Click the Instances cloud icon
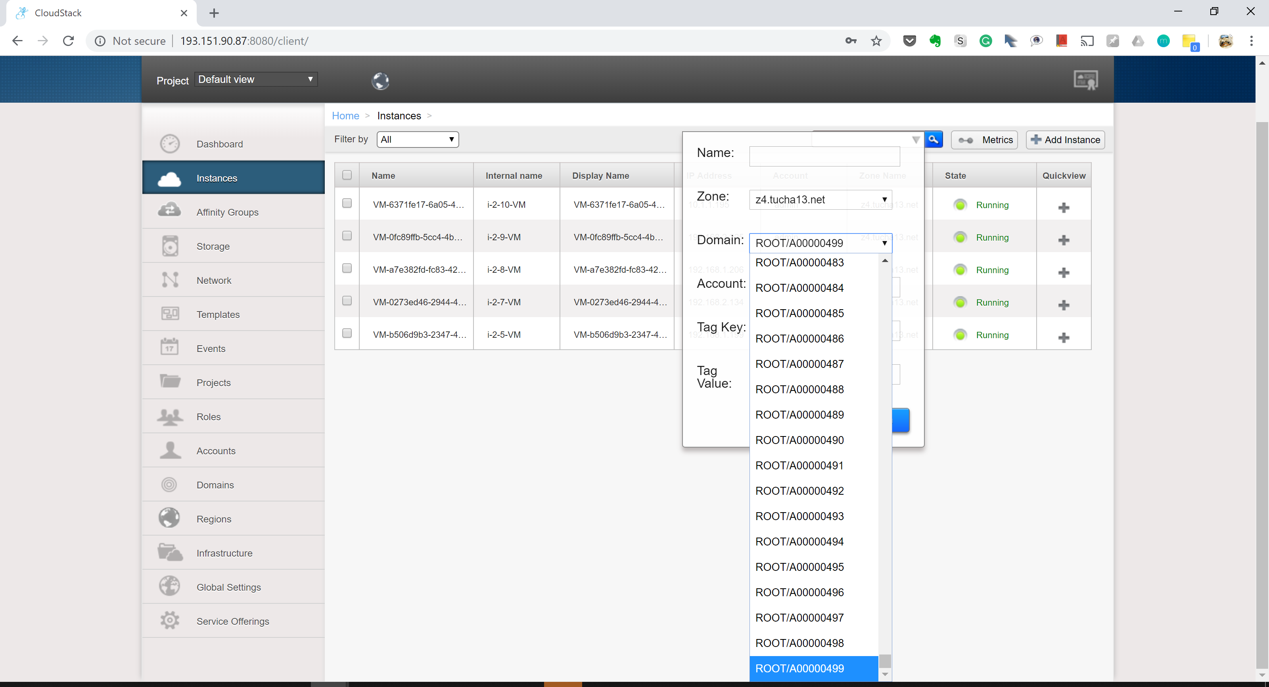 pyautogui.click(x=169, y=179)
